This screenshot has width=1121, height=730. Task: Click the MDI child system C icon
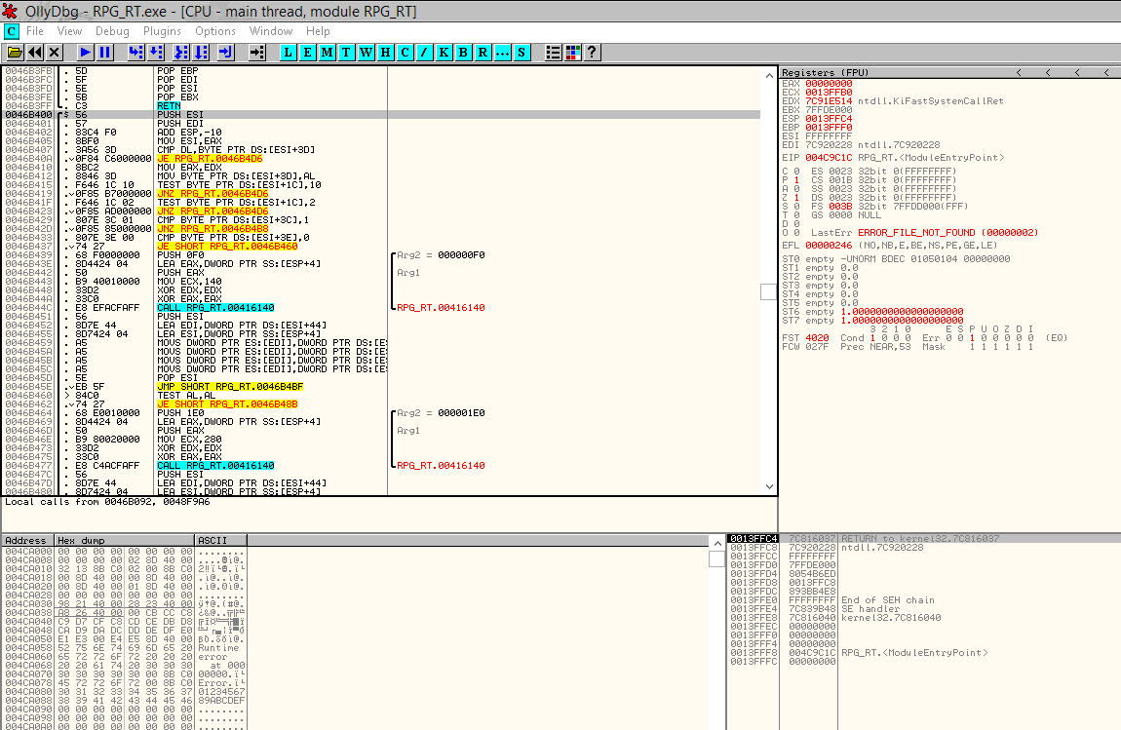click(x=11, y=31)
